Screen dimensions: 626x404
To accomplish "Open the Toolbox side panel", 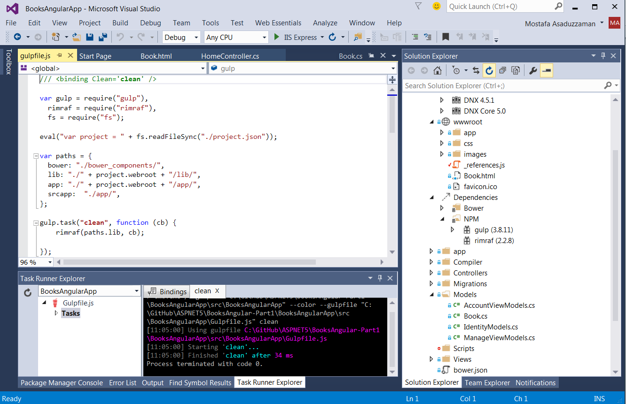I will pyautogui.click(x=8, y=62).
